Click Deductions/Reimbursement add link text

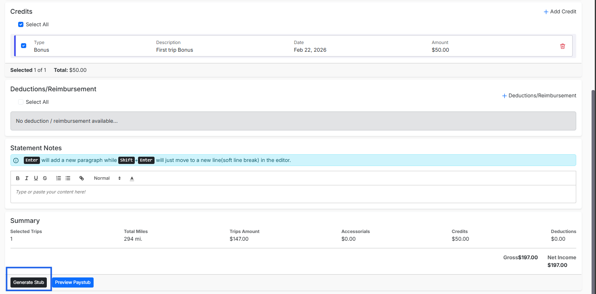click(x=542, y=96)
